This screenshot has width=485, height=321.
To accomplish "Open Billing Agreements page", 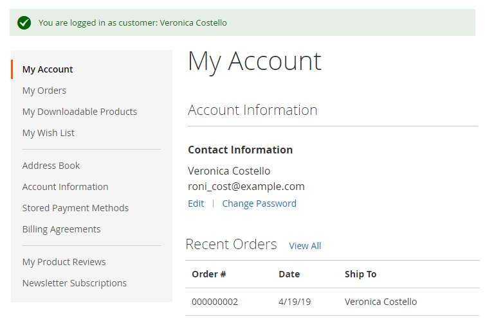I will click(x=61, y=230).
